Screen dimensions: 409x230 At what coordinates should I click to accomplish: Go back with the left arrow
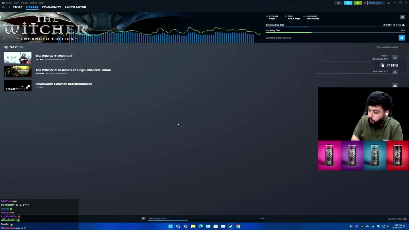click(3, 7)
